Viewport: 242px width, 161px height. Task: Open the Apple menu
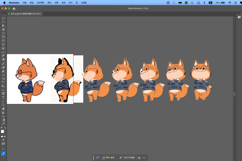coord(4,3)
